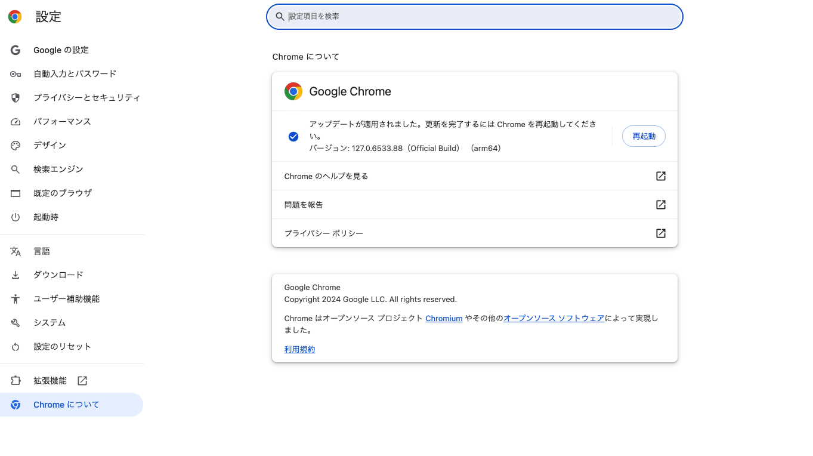This screenshot has width=813, height=456.
Task: Click the システム wrench icon
Action: pyautogui.click(x=16, y=322)
